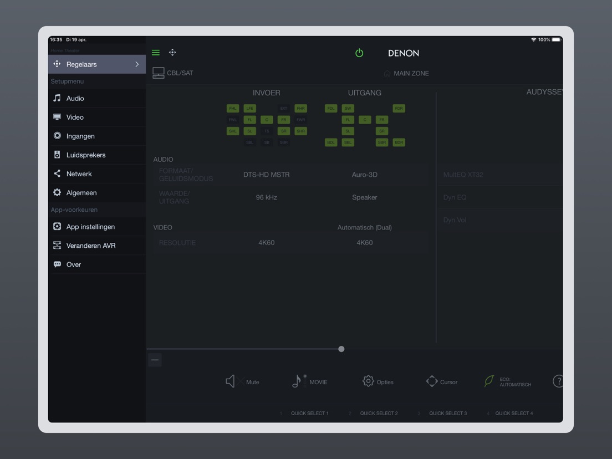Click the SW output channel indicator
The height and width of the screenshot is (459, 612).
[348, 108]
